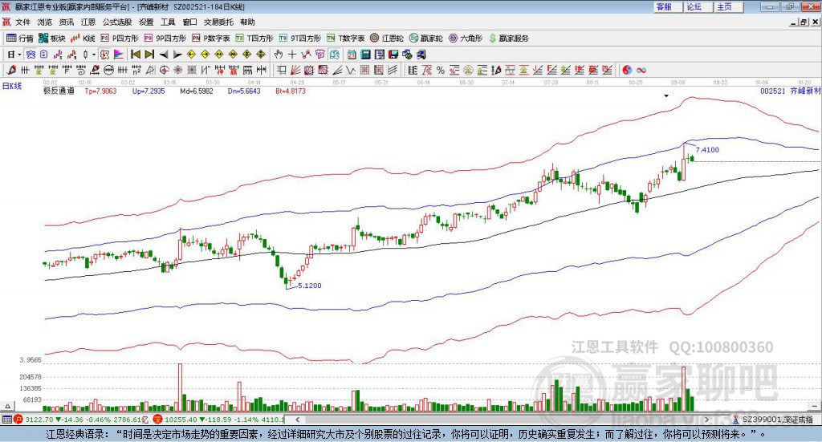The width and height of the screenshot is (822, 442).
Task: Select the zigzag wave line tool
Action: tap(351, 70)
